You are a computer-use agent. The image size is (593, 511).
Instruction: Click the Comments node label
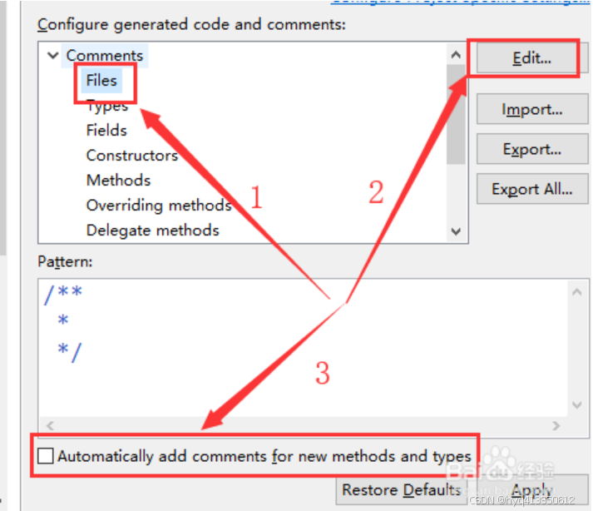(x=105, y=56)
